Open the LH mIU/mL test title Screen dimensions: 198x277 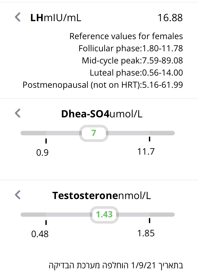56,18
